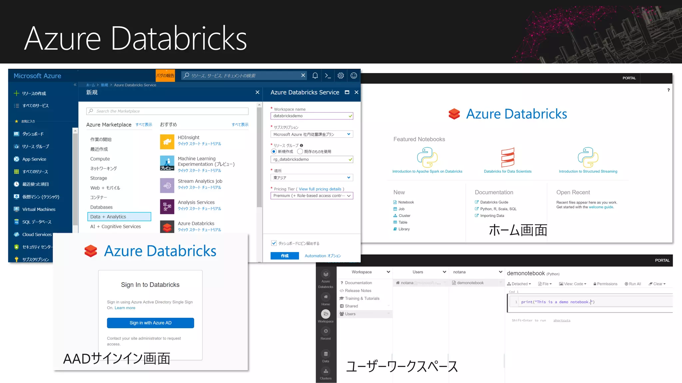
Task: Select Databases marketplace category
Action: pos(101,207)
